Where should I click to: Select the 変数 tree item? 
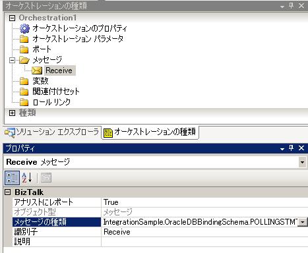[x=40, y=81]
